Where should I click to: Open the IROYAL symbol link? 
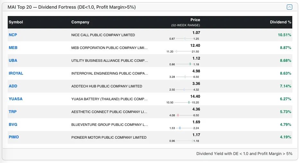[x=16, y=73]
